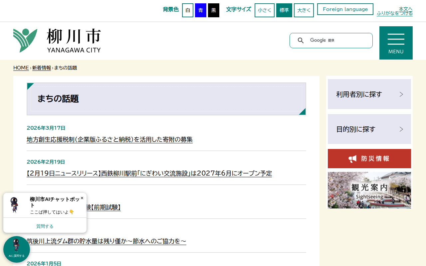The height and width of the screenshot is (266, 426).
Task: Open the Foreign language page
Action: click(345, 9)
